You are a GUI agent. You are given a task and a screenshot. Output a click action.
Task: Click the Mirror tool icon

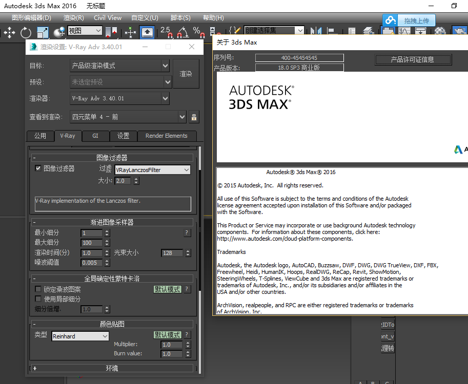[x=316, y=31]
